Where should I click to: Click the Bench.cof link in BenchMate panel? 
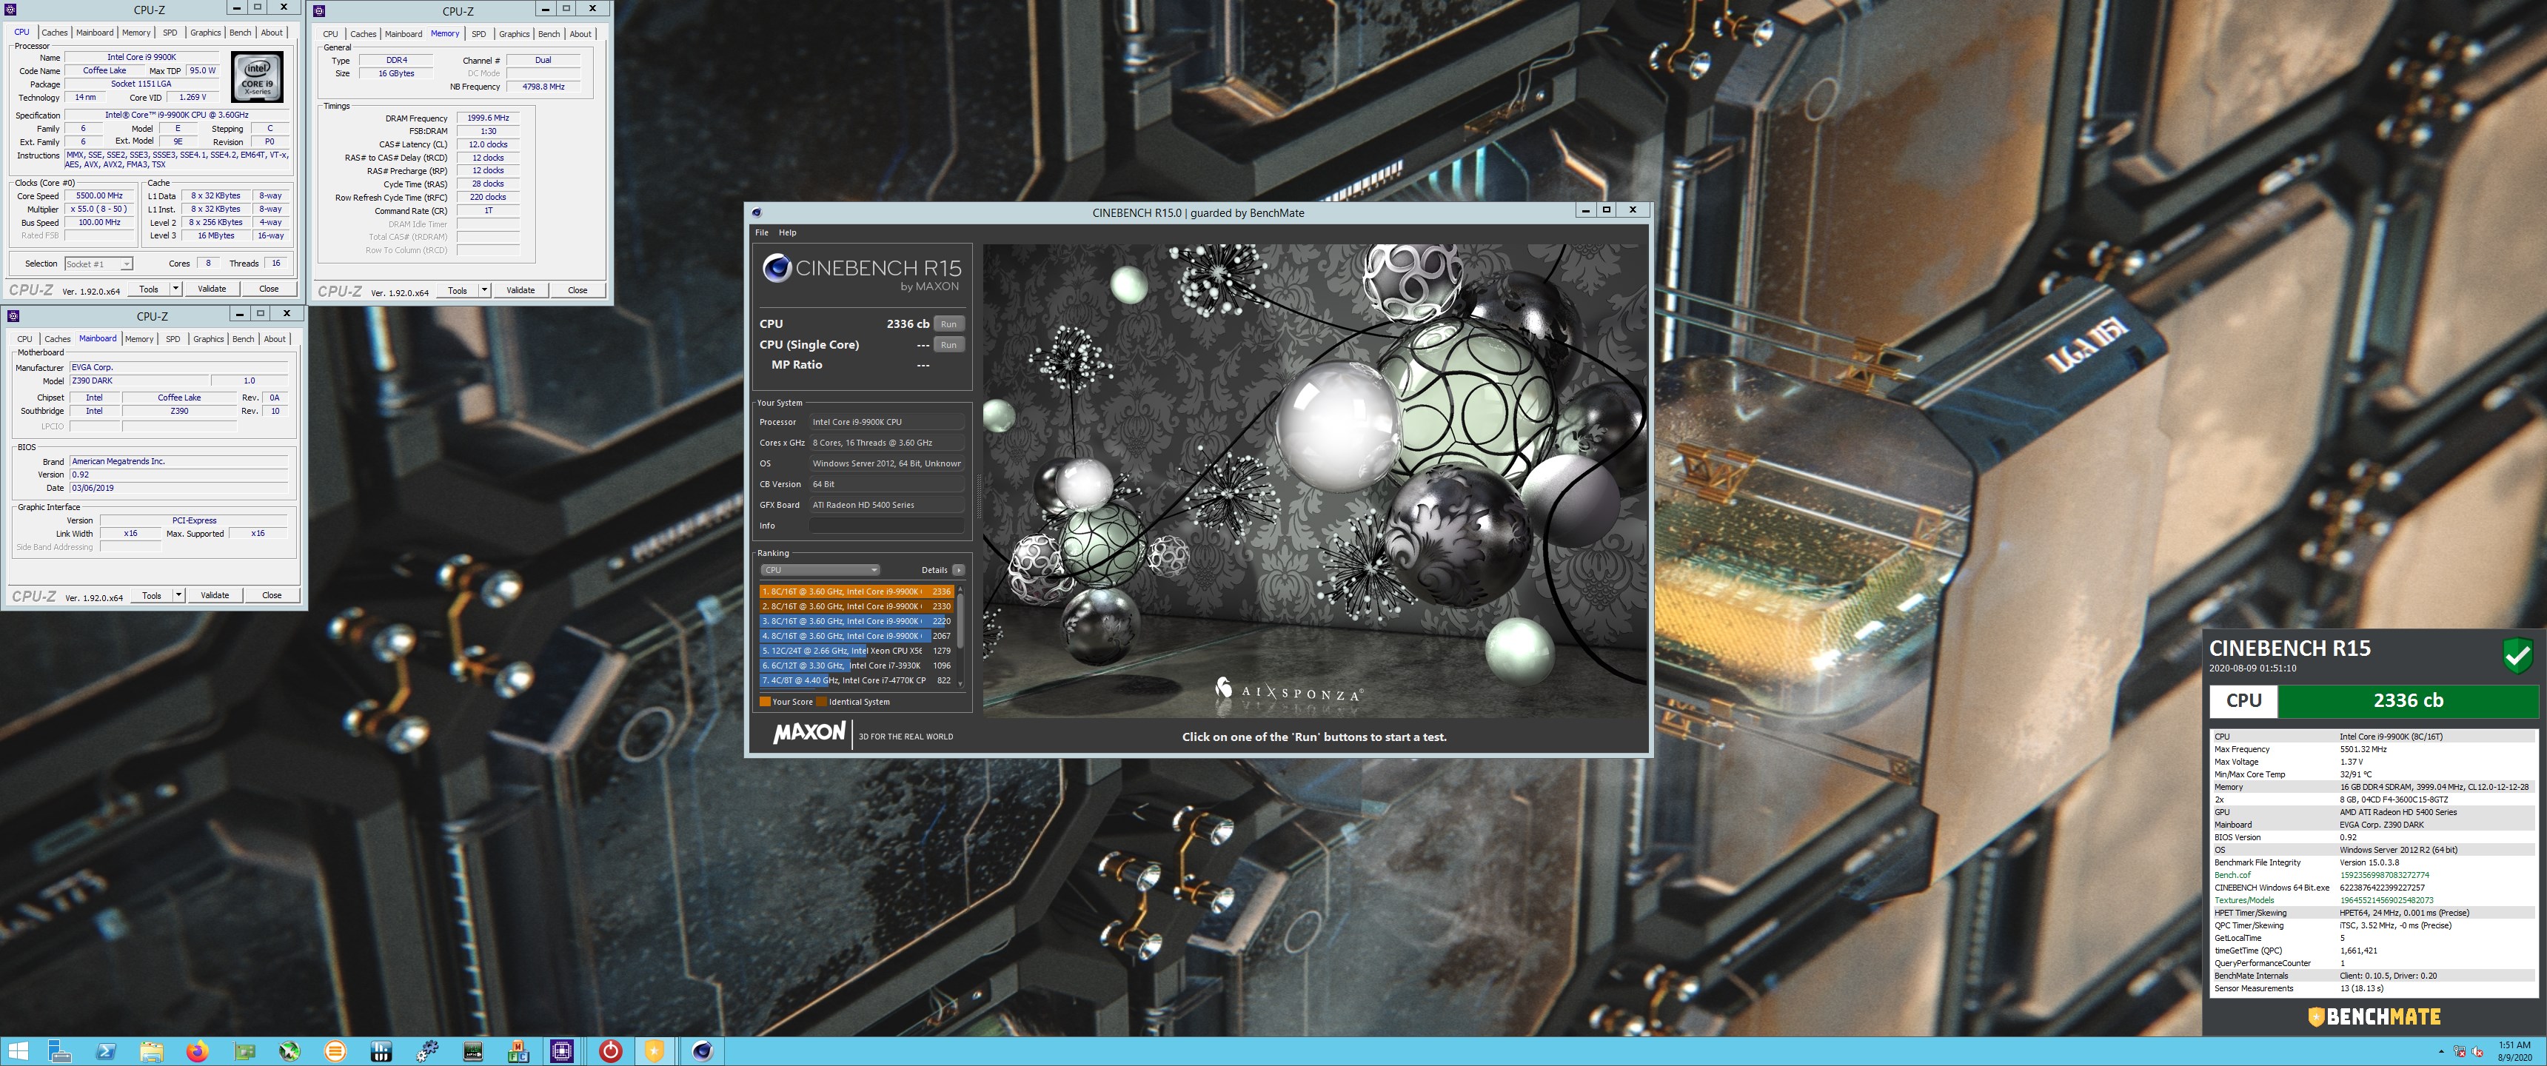2232,875
